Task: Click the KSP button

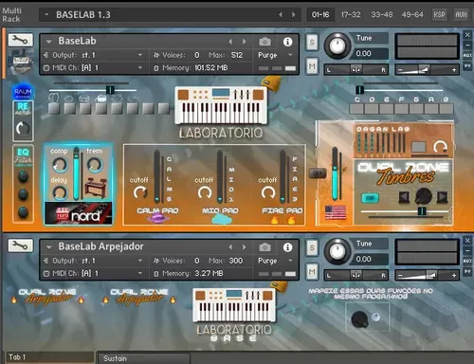Action: pyautogui.click(x=439, y=14)
